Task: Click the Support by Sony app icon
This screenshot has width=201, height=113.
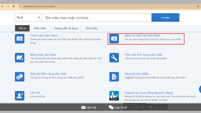Action: (114, 96)
